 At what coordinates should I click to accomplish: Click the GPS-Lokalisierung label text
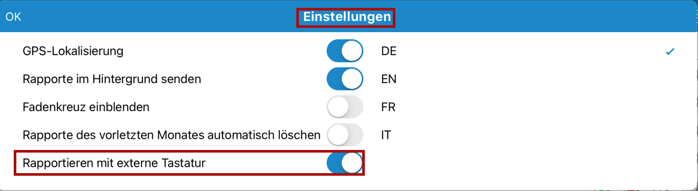pyautogui.click(x=73, y=51)
